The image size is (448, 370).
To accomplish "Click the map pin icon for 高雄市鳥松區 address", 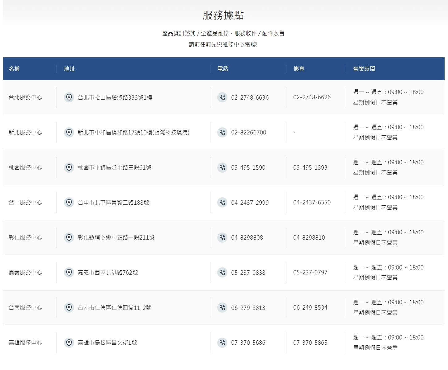I will 69,343.
